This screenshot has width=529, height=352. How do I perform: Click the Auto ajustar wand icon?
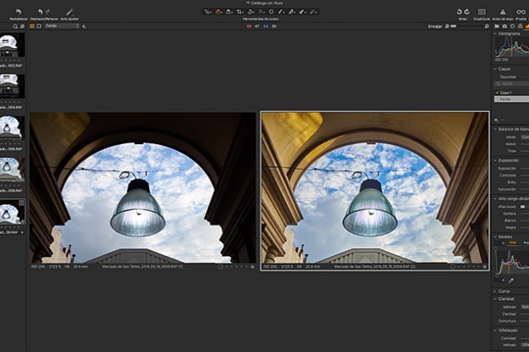pyautogui.click(x=69, y=12)
